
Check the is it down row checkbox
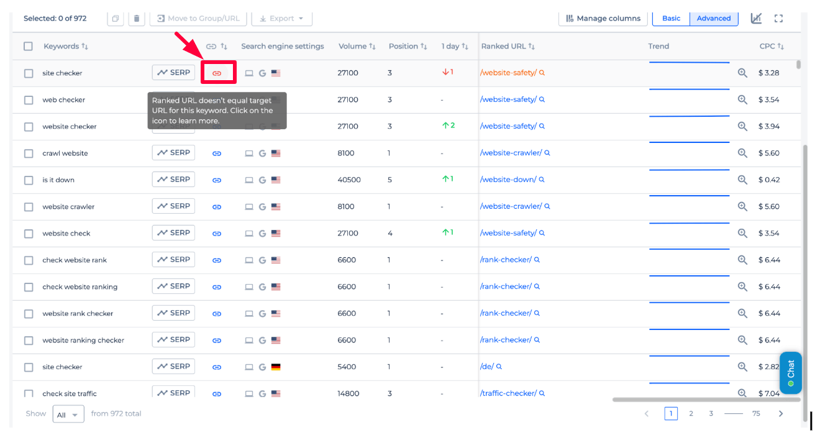click(29, 180)
